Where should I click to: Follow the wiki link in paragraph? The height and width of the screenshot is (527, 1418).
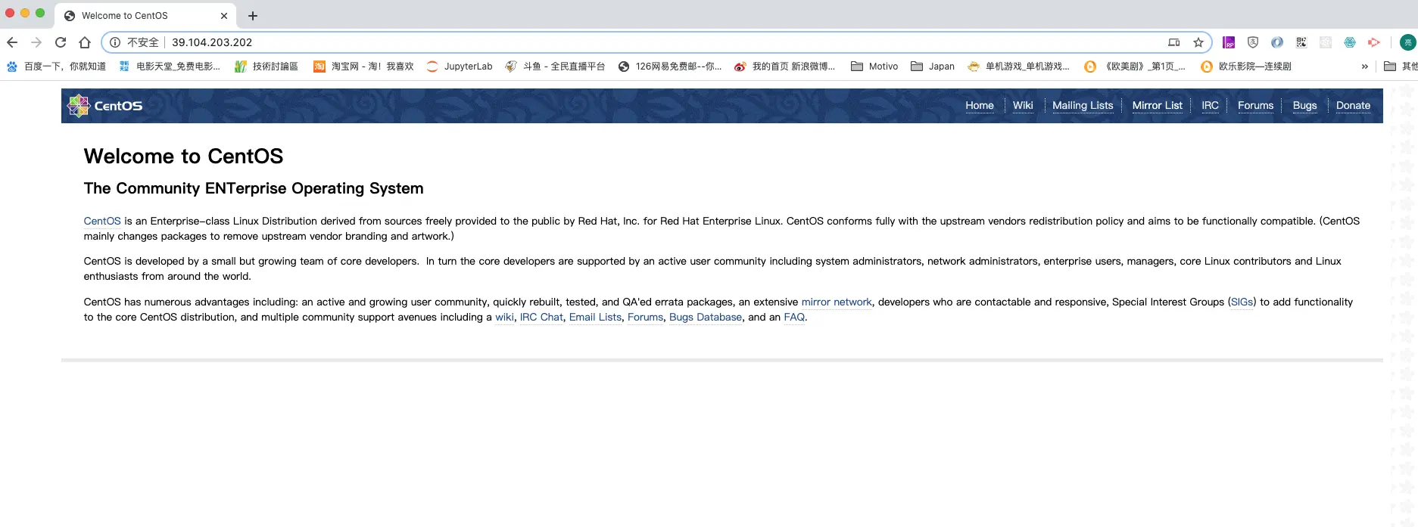[x=504, y=317]
